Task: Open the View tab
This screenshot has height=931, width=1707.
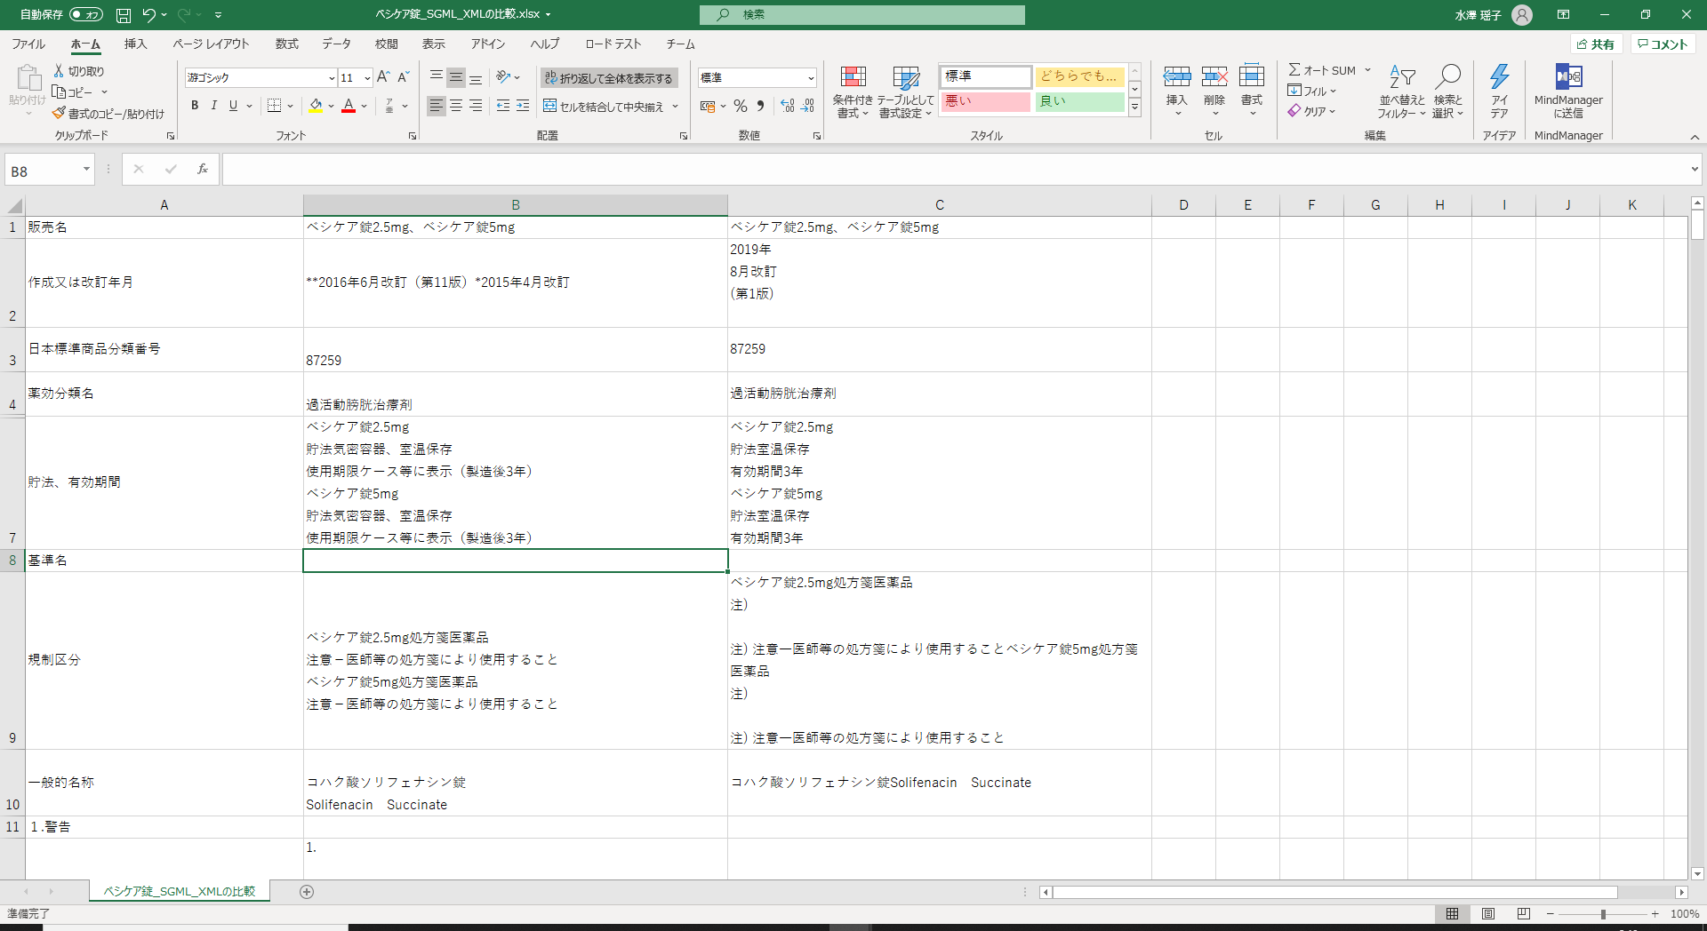Action: point(433,44)
